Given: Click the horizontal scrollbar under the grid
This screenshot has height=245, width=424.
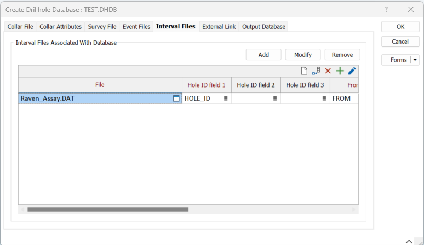Looking at the screenshot, I should click(x=108, y=209).
